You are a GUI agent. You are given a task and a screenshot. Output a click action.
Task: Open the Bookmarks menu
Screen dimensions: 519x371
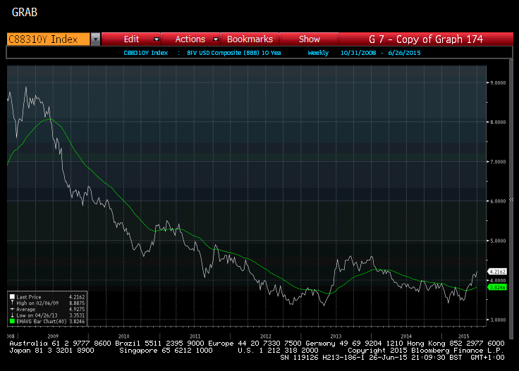coord(250,39)
